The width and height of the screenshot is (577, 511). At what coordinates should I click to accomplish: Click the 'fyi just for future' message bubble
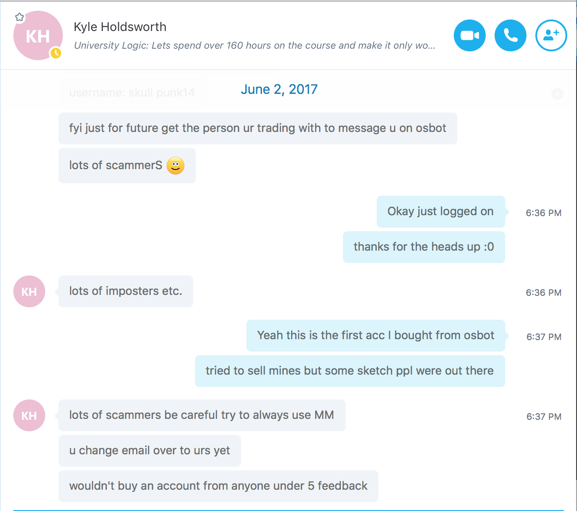(x=258, y=128)
